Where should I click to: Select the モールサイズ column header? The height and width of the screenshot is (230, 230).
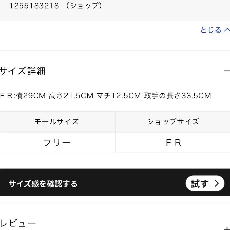57,122
